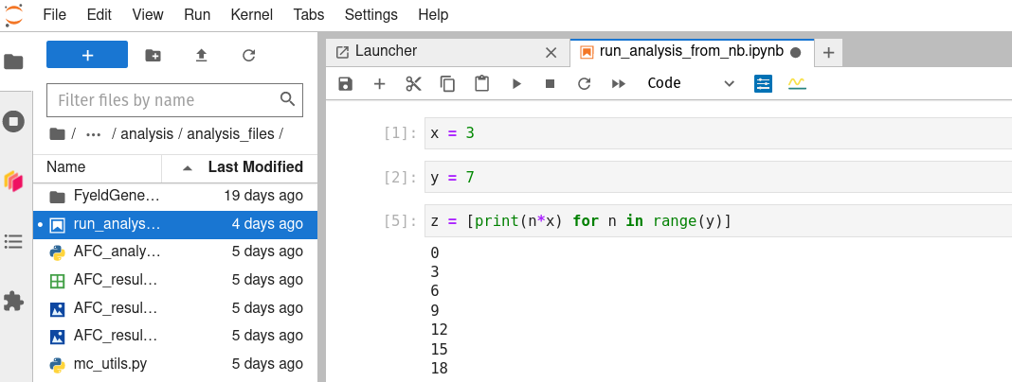Screen dimensions: 1012x382
Task: Select the AFC_analy… Python file
Action: [x=175, y=252]
